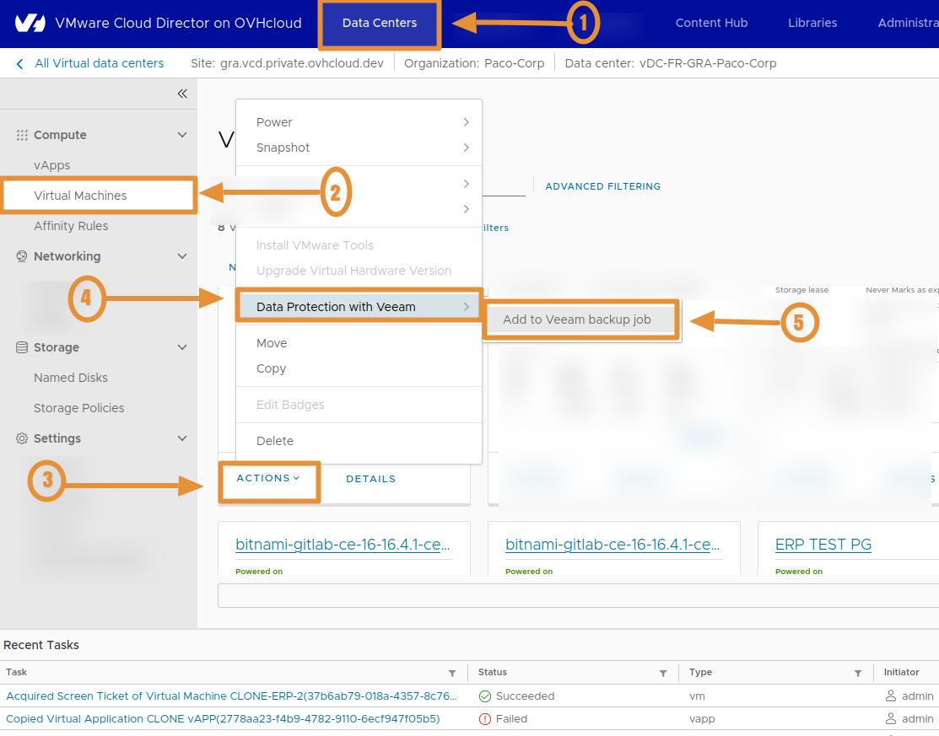Open the Acquired Screen Ticket task entry
Screen dimensions: 939x736
click(x=231, y=696)
